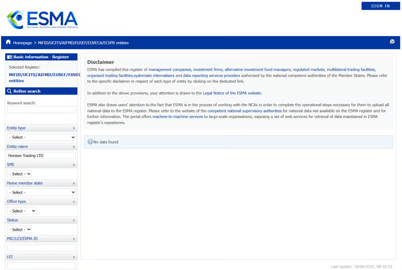This screenshot has height=270, width=402.
Task: Remove the Home member state filter
Action: 74,184
